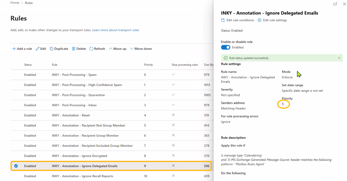Image resolution: width=347 pixels, height=181 pixels.
Task: Click stop-processing X for Annotation - Reset
Action: tap(173, 115)
